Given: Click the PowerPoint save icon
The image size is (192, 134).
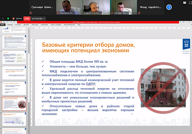Looking at the screenshot, I should (x=4, y=22).
